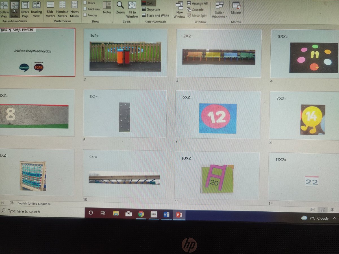Open the Notes Master view
Image resolution: width=339 pixels, height=254 pixels.
(x=75, y=9)
